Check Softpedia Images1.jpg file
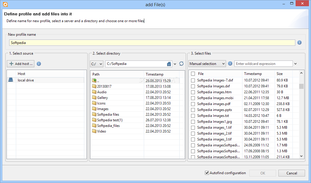The width and height of the screenshot is (311, 183). (x=193, y=122)
